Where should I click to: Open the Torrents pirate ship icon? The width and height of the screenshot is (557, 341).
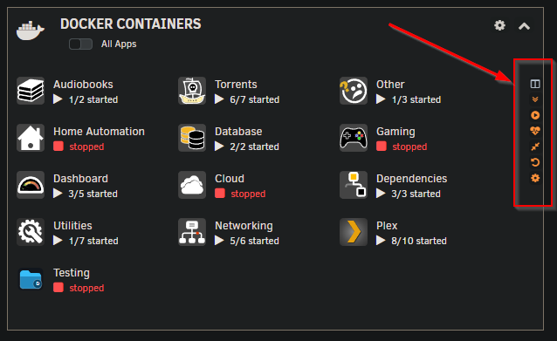[192, 91]
